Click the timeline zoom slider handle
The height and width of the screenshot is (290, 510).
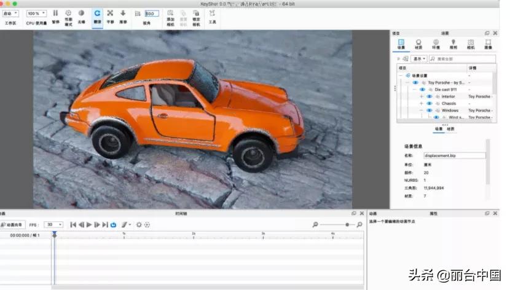pyautogui.click(x=347, y=225)
